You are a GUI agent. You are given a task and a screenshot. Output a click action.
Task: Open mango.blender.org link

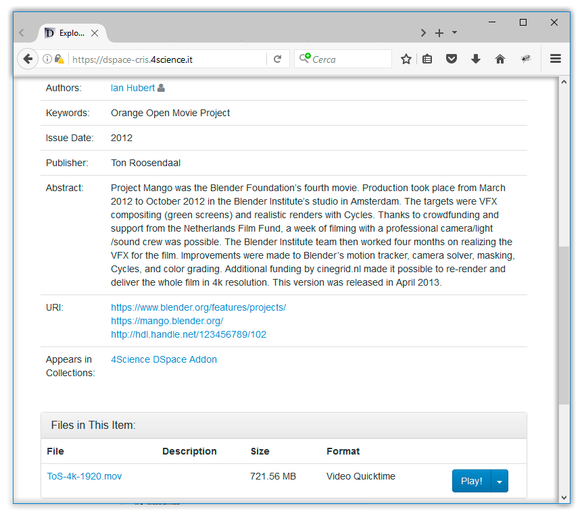point(167,321)
